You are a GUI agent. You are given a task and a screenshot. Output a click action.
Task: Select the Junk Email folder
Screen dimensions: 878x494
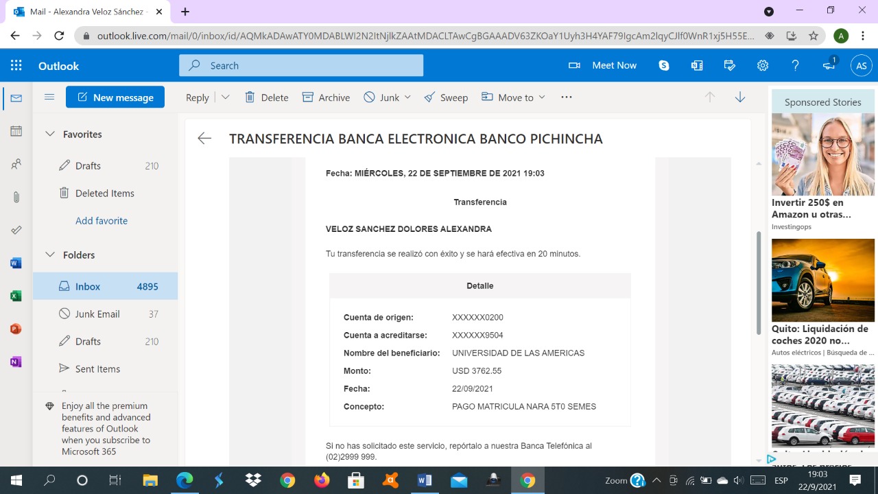click(97, 314)
